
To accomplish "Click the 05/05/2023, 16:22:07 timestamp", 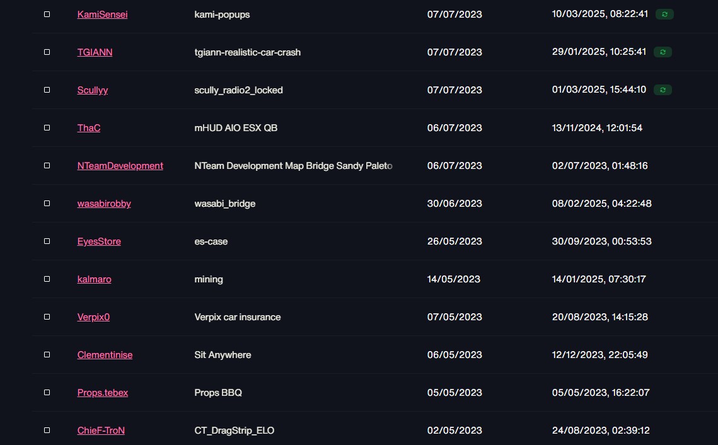I will 601,392.
